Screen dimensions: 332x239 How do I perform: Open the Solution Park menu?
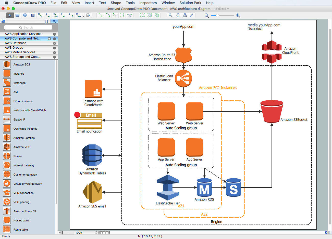click(190, 3)
